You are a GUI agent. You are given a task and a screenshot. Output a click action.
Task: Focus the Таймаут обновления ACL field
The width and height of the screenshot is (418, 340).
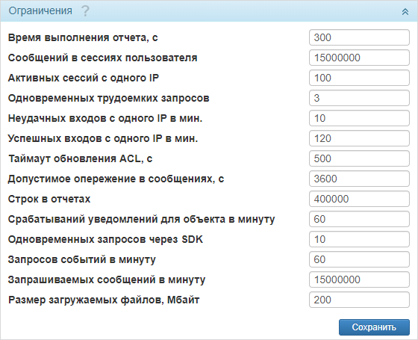coord(359,158)
